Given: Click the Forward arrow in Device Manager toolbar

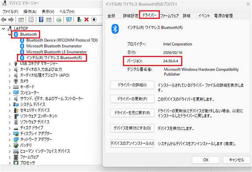Looking at the screenshot, I should point(11,20).
